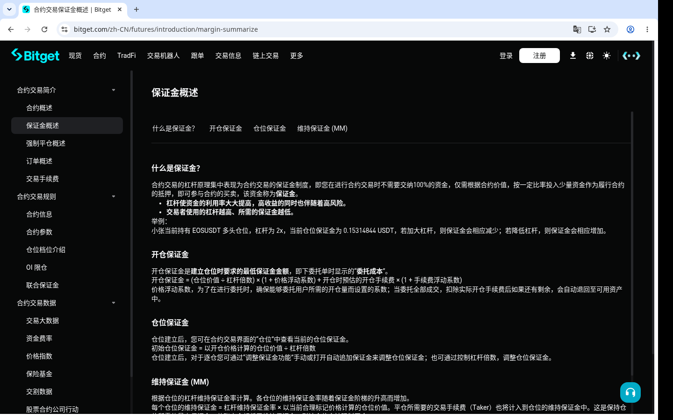The height and width of the screenshot is (420, 673).
Task: Open the language globe selector
Action: (x=590, y=56)
